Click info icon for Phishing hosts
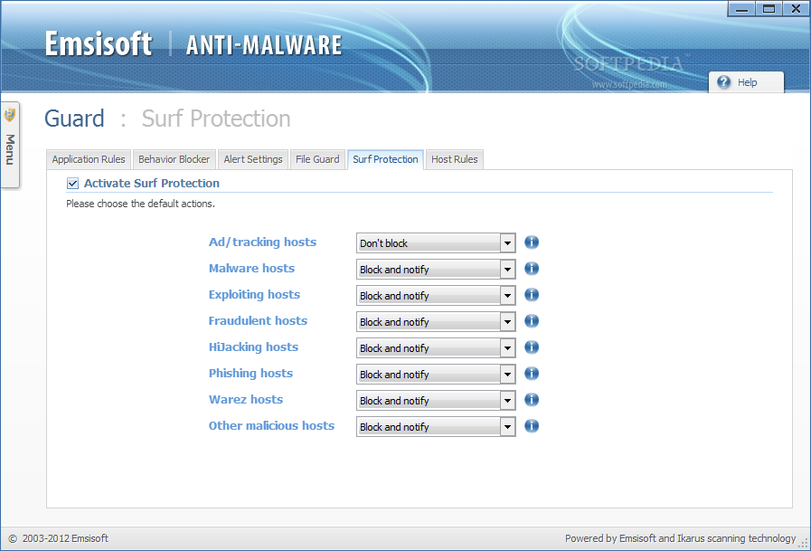The width and height of the screenshot is (811, 551). (532, 374)
